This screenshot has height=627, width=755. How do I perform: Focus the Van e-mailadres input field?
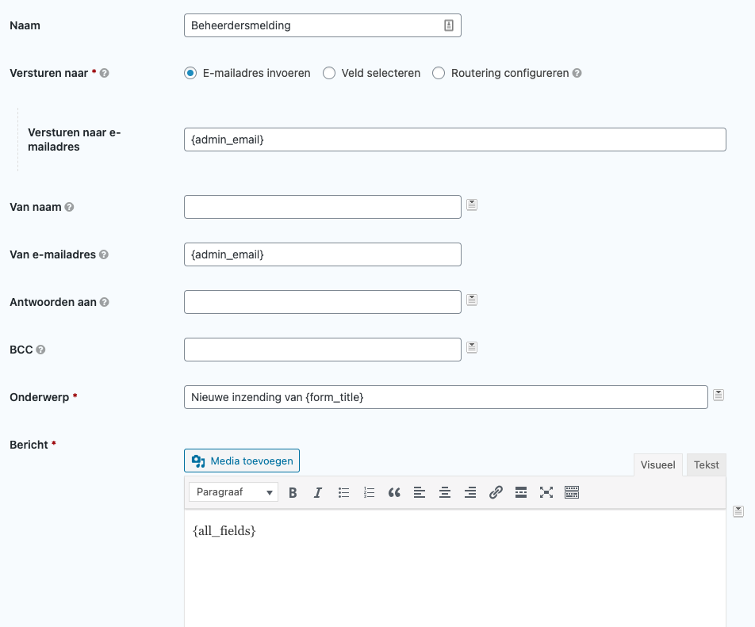(x=323, y=254)
